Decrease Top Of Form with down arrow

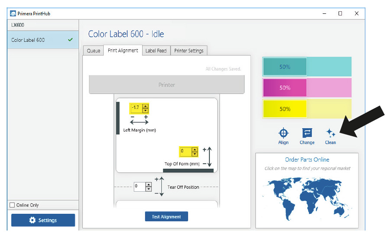[x=195, y=154]
